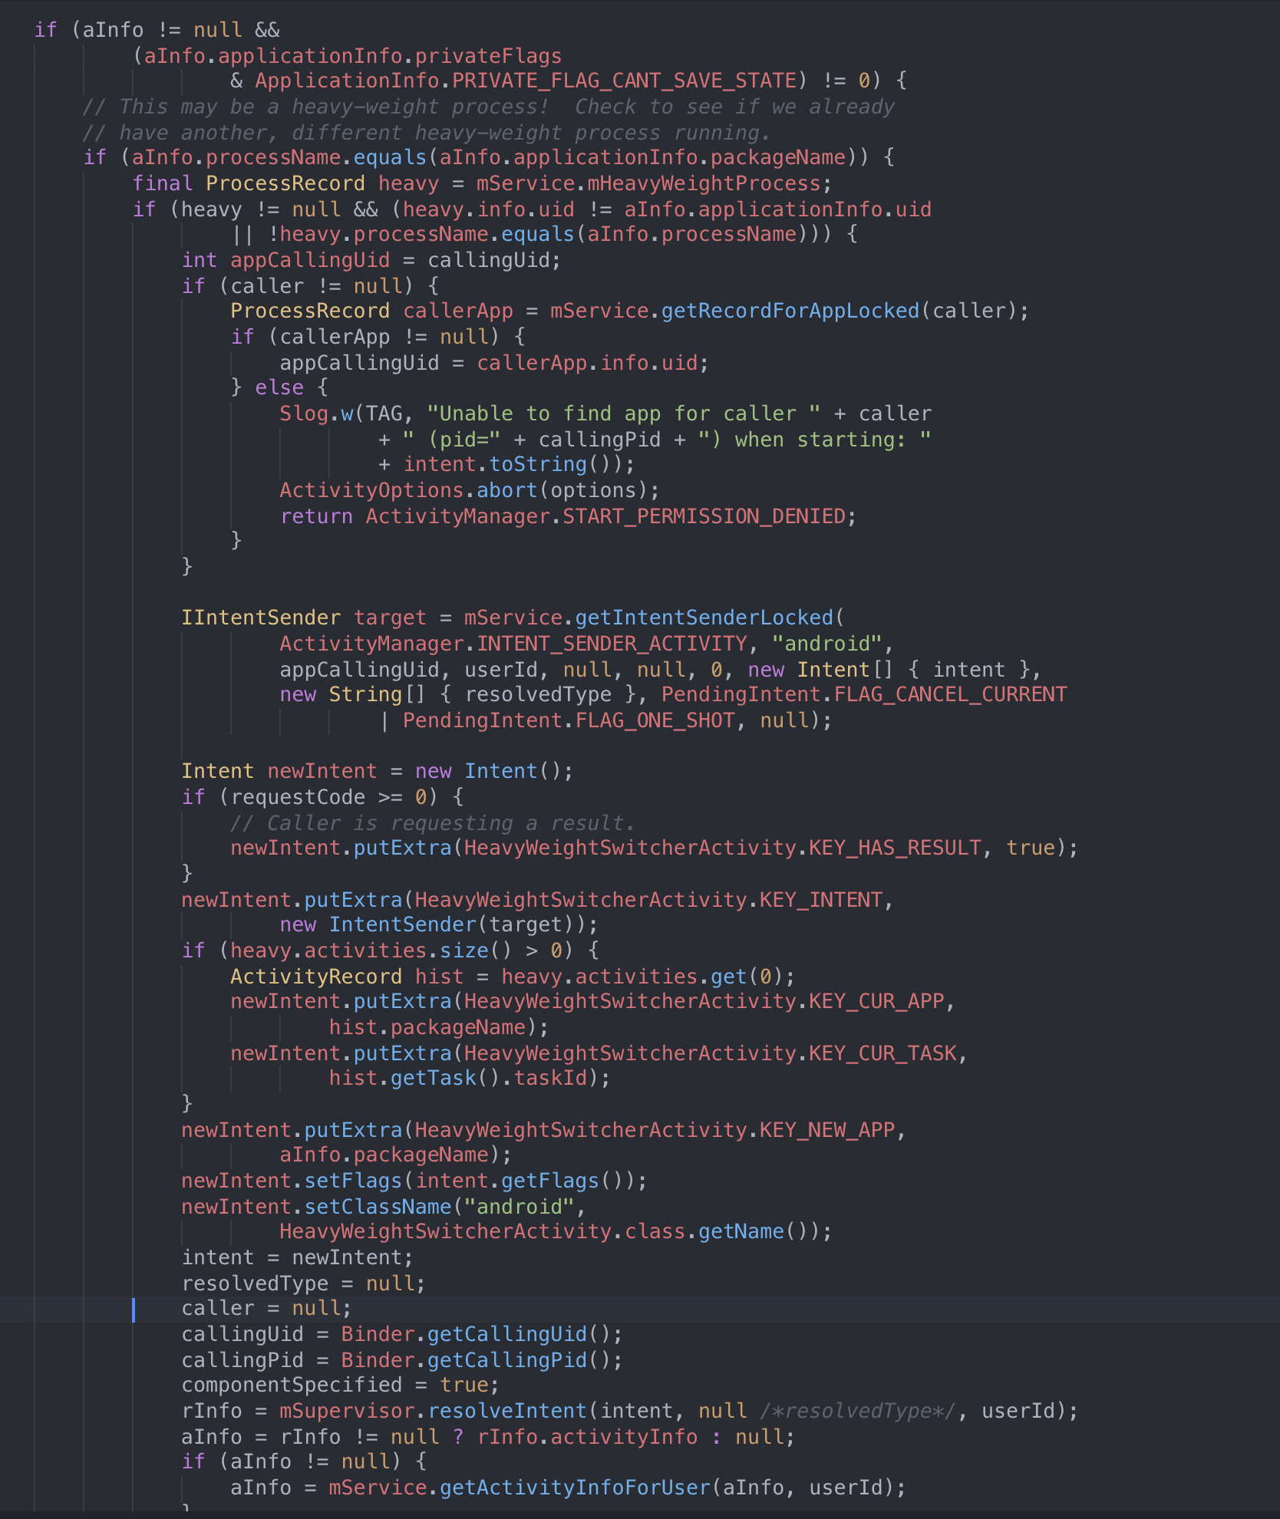Click 'appCallingUid = callerApp.info.uid;' assignment

pyautogui.click(x=494, y=363)
